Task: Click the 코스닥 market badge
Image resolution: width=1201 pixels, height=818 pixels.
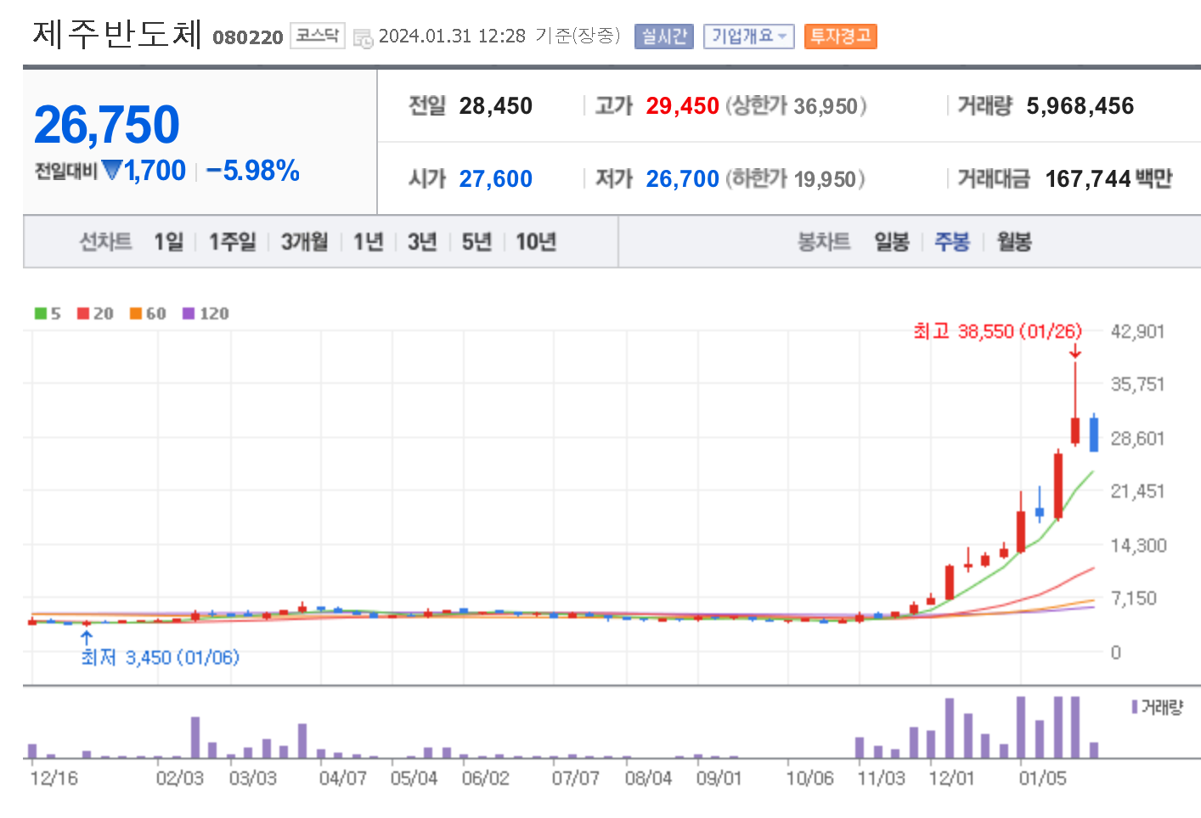Action: pyautogui.click(x=318, y=36)
